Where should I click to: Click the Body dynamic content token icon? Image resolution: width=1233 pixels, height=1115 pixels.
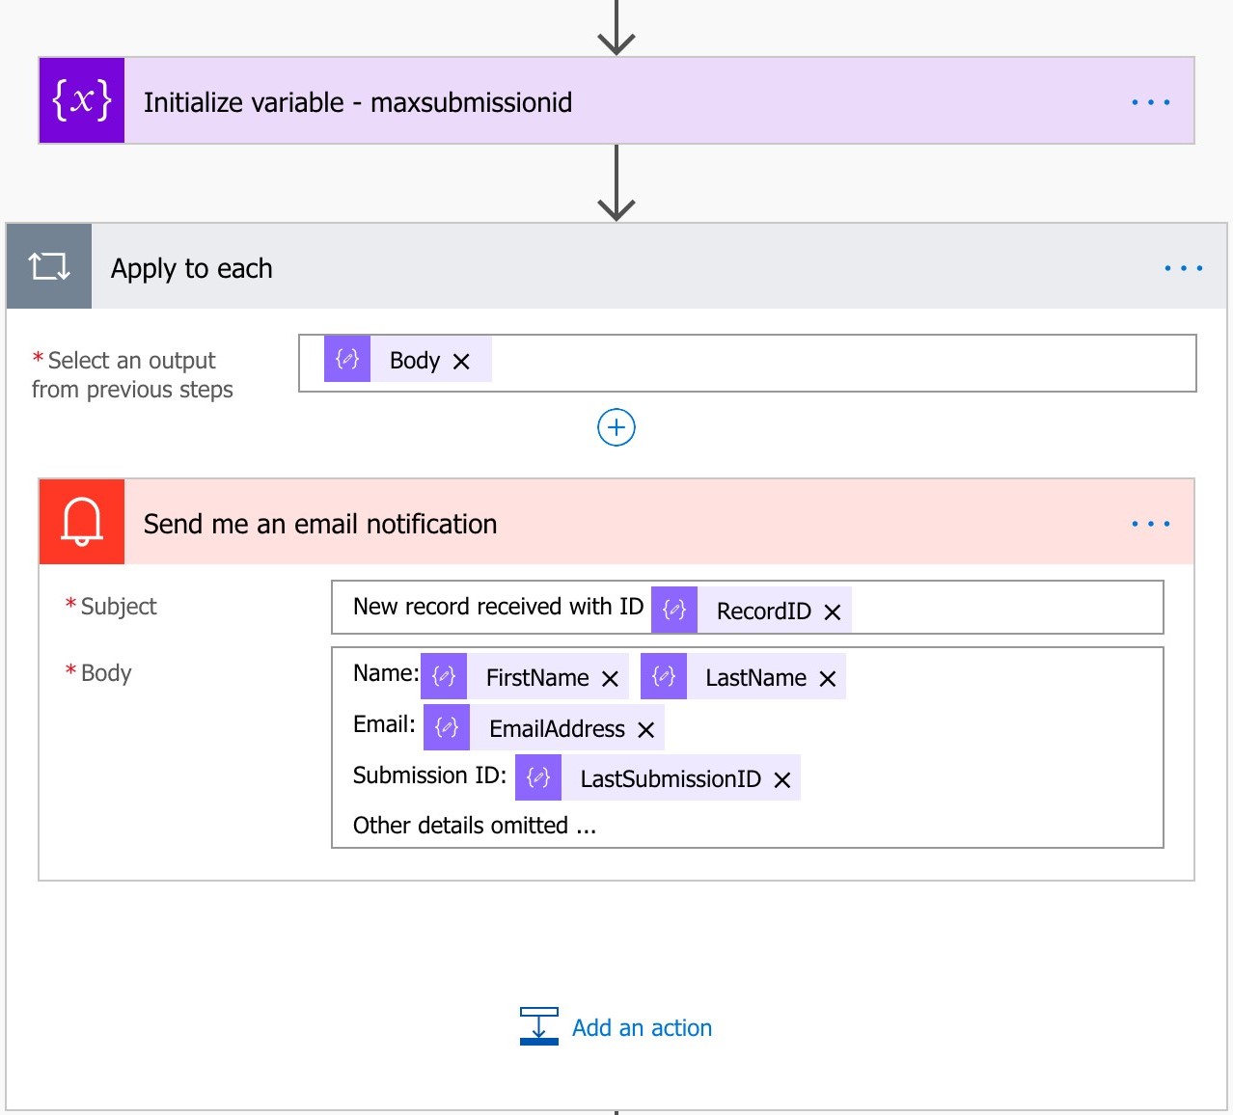(346, 358)
